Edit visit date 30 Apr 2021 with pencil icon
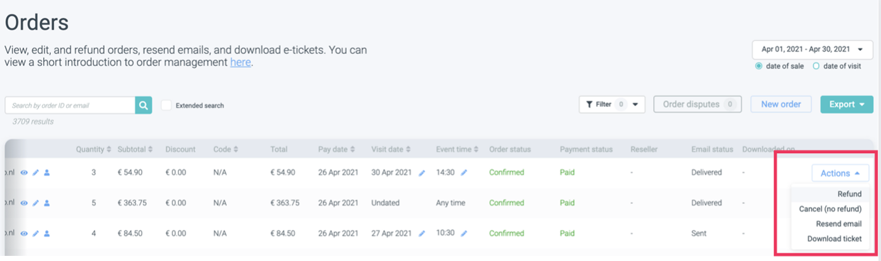Image resolution: width=881 pixels, height=261 pixels. (422, 173)
